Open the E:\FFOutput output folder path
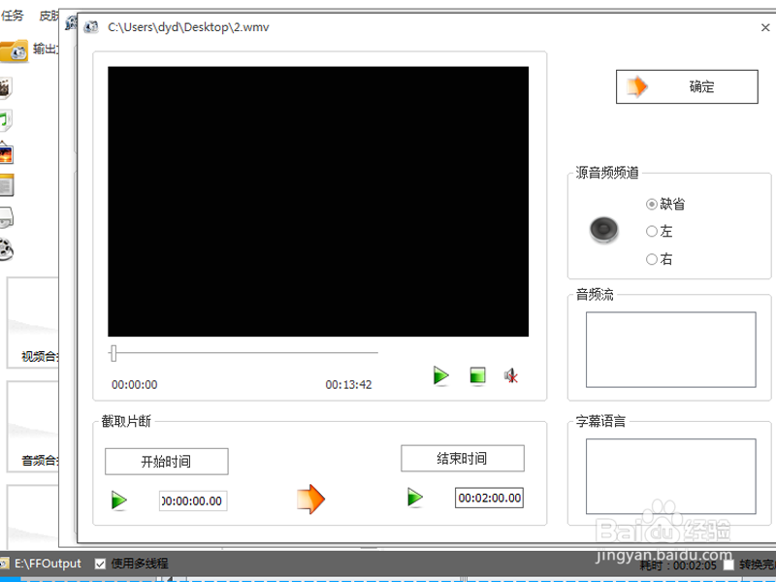 click(48, 564)
